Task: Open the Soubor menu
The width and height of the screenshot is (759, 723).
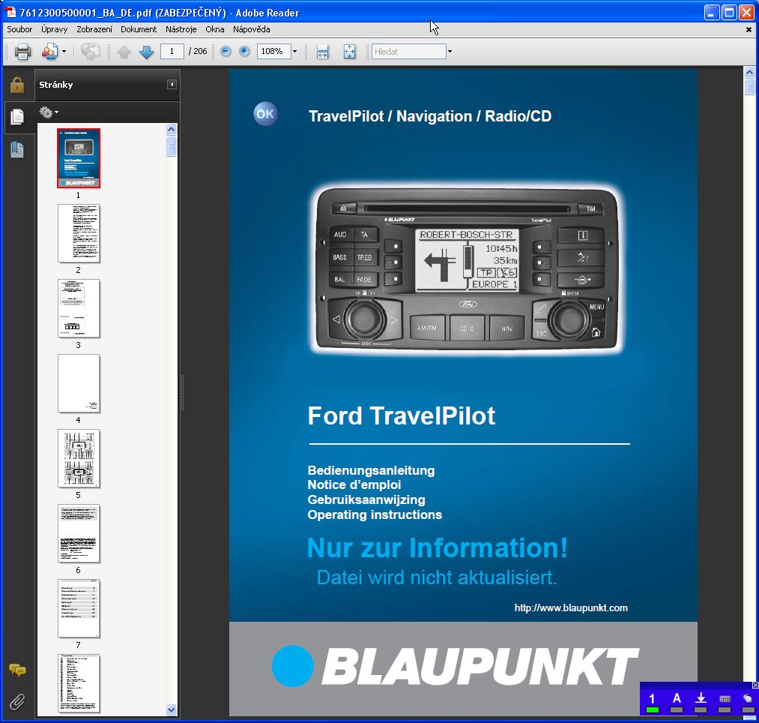Action: click(19, 29)
